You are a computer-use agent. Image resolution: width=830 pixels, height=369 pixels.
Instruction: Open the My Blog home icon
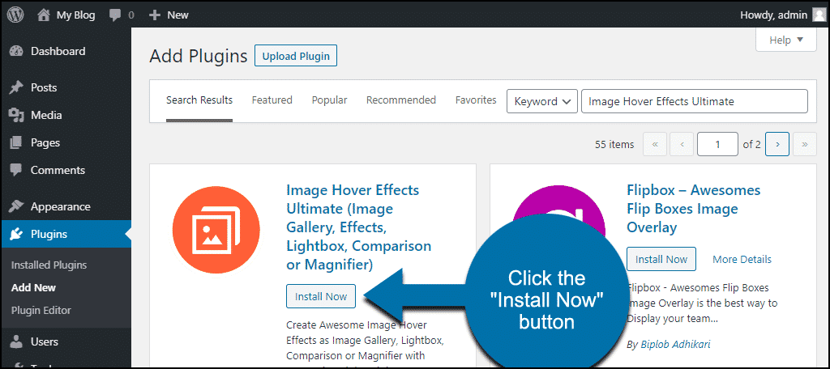(44, 15)
